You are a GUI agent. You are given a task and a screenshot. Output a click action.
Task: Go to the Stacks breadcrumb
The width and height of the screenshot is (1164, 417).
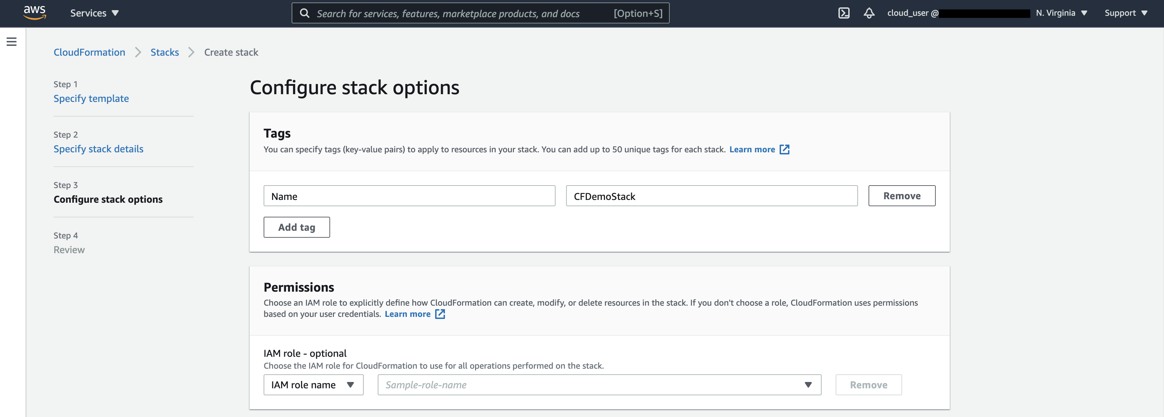[165, 53]
